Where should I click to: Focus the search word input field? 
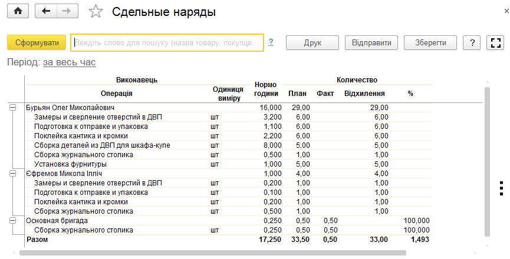(x=167, y=42)
